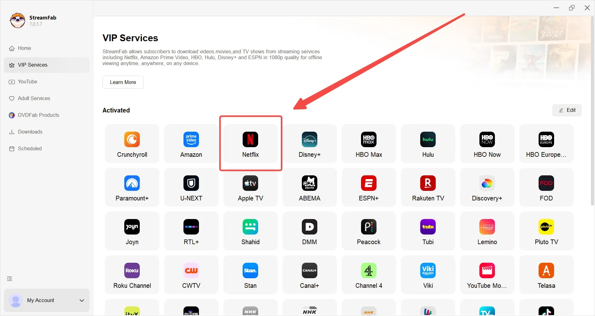Click the 'Activated' section heading
The width and height of the screenshot is (595, 316).
[x=116, y=110]
